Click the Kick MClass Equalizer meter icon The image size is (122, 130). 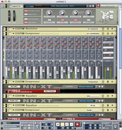pyautogui.click(x=108, y=96)
